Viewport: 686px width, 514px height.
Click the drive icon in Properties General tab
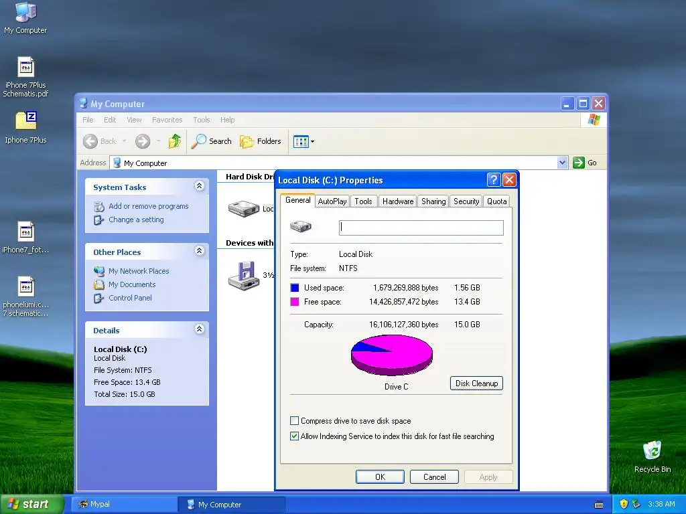(x=300, y=226)
